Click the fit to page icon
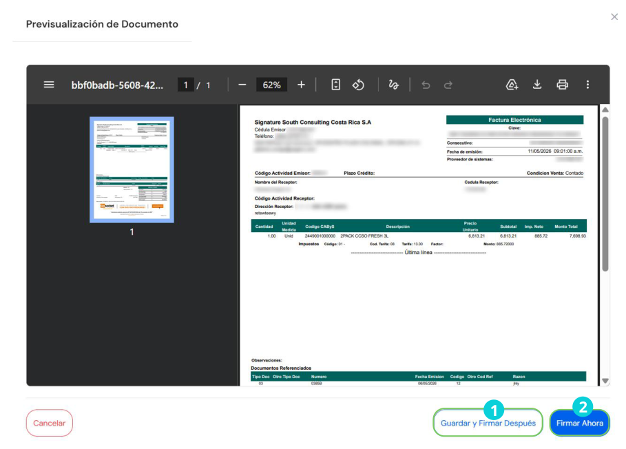Image resolution: width=626 pixels, height=449 pixels. (336, 85)
